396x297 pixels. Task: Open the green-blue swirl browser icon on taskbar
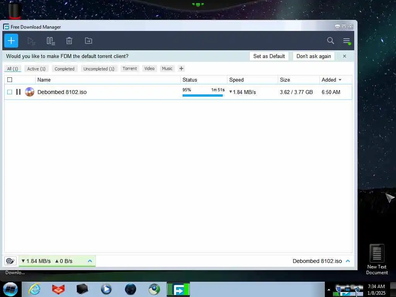coord(154,289)
